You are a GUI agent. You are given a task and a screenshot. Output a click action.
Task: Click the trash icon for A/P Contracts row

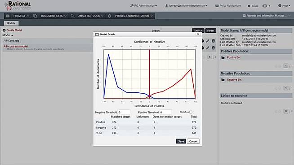(x=214, y=41)
